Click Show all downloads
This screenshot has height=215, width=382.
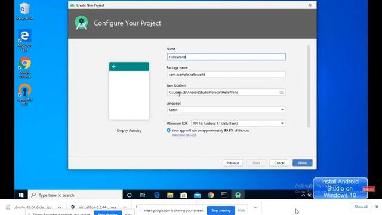point(361,207)
